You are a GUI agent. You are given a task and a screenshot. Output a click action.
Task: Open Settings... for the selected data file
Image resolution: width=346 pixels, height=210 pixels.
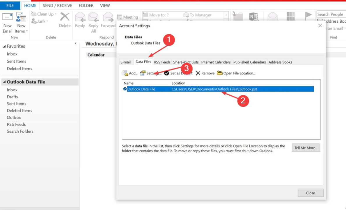coord(151,73)
